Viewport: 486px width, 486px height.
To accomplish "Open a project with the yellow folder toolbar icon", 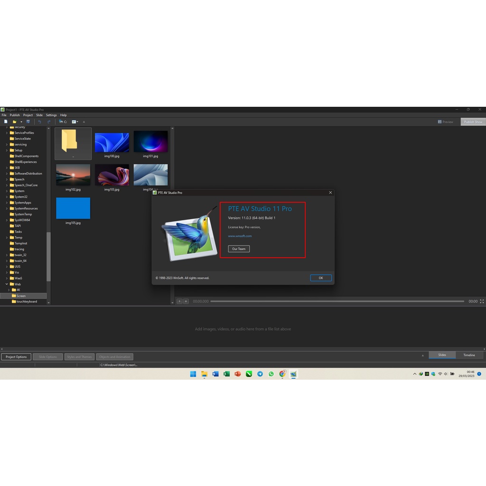I will click(x=14, y=122).
